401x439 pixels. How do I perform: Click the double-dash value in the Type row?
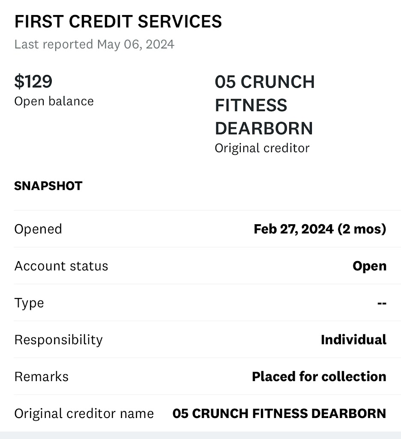pyautogui.click(x=382, y=303)
